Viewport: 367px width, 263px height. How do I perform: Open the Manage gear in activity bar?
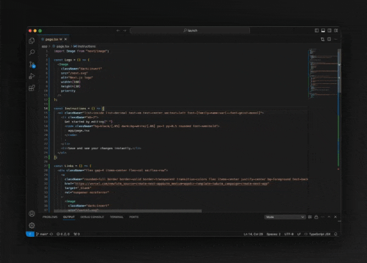(32, 225)
